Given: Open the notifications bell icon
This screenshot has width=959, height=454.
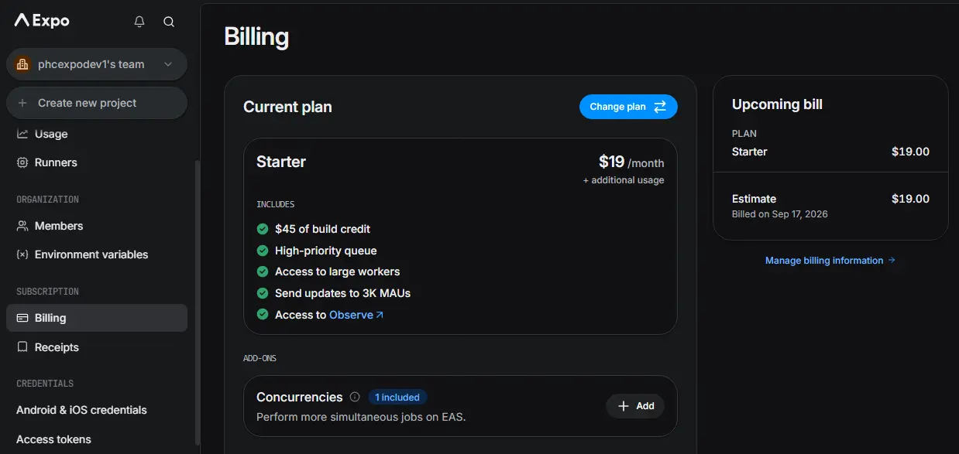Looking at the screenshot, I should 139,22.
